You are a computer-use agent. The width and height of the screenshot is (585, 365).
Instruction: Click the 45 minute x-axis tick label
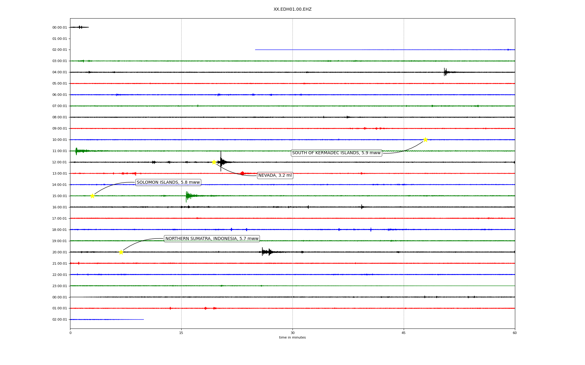tap(404, 333)
